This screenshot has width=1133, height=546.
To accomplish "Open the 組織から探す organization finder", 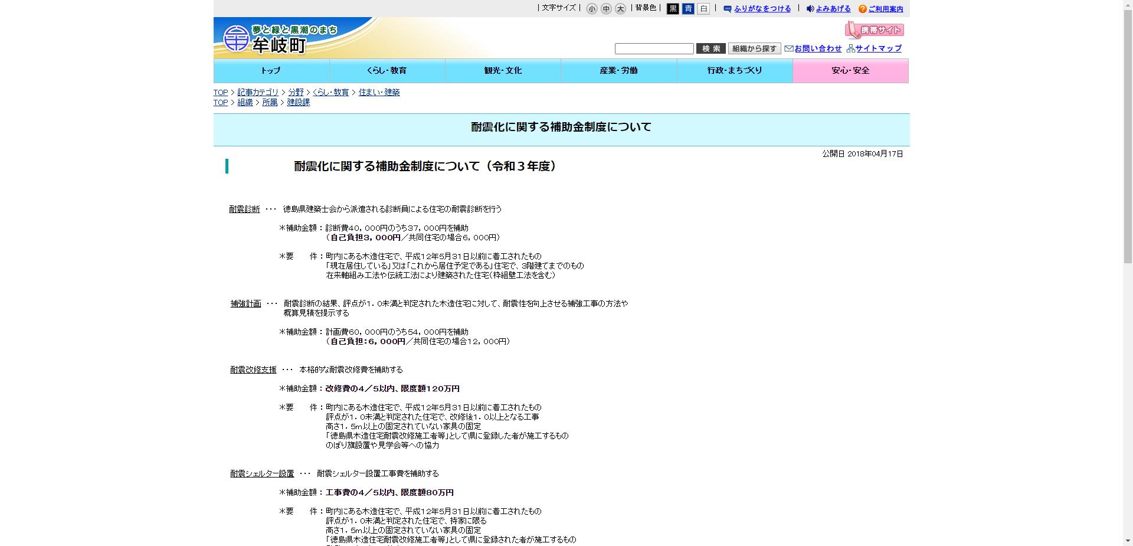I will tap(754, 48).
